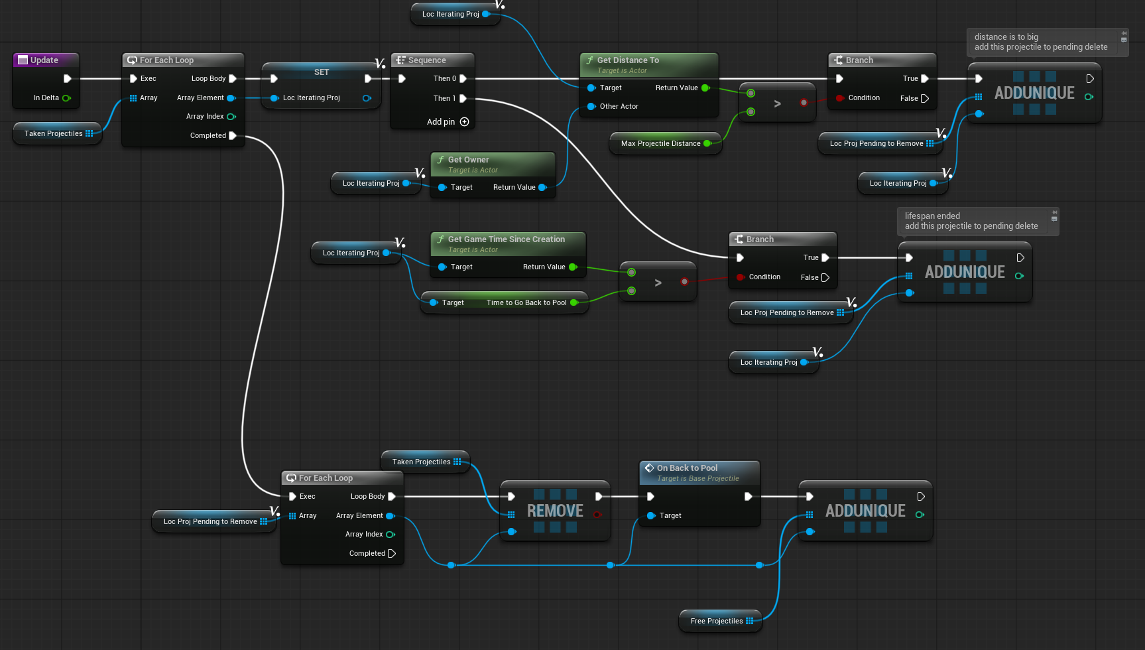
Task: Click the Get Distance To function icon
Action: coord(589,60)
